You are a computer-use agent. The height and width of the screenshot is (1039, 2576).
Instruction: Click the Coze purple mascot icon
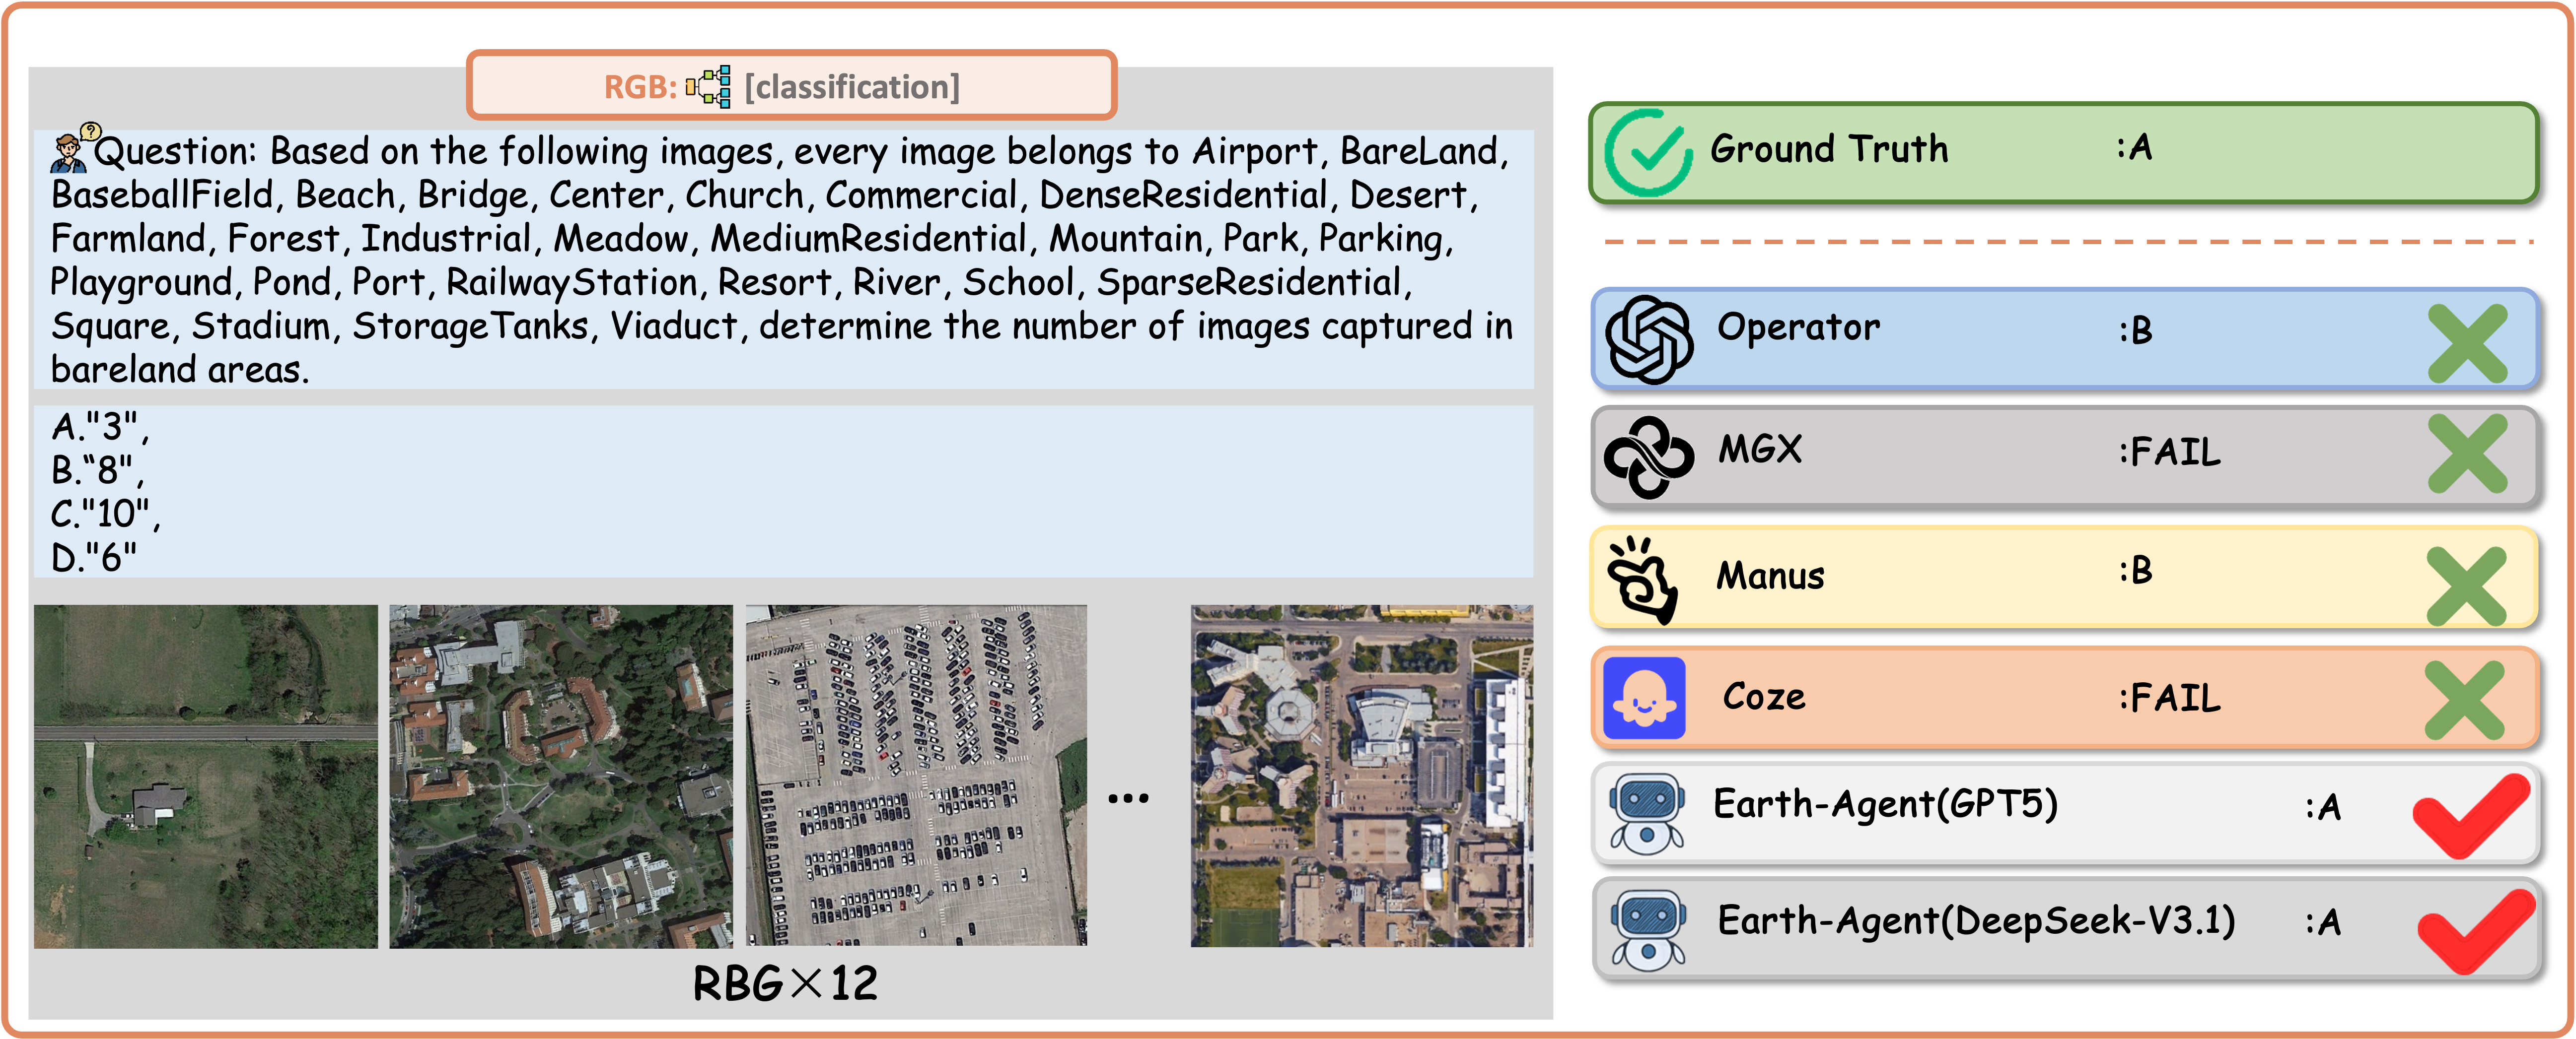1644,698
